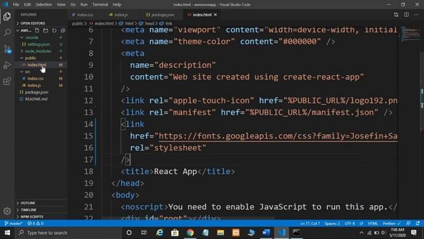The width and height of the screenshot is (424, 239).
Task: Click the notifications bell in status bar
Action: click(x=418, y=224)
